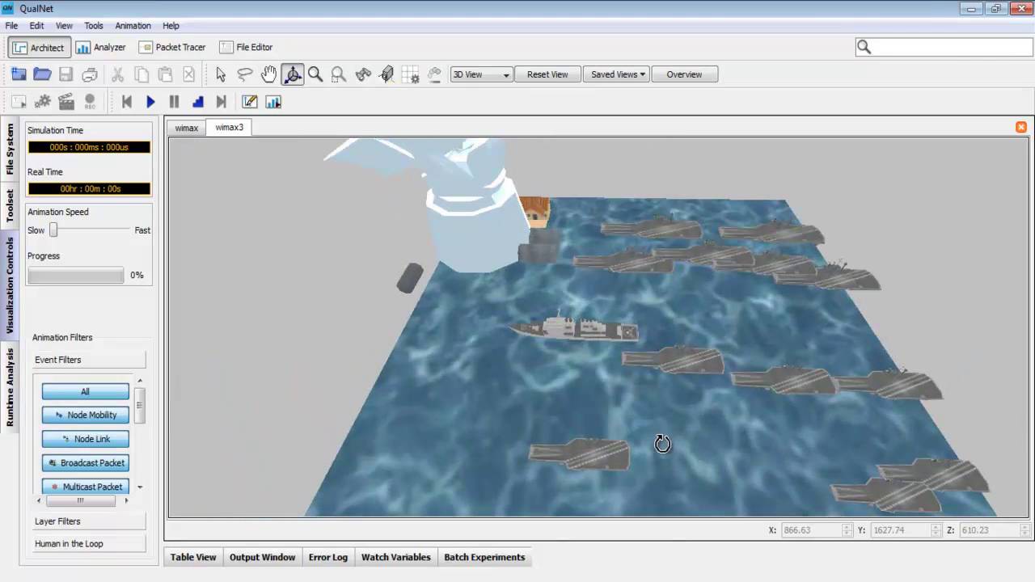Click the Overview button
This screenshot has width=1035, height=582.
click(x=684, y=74)
